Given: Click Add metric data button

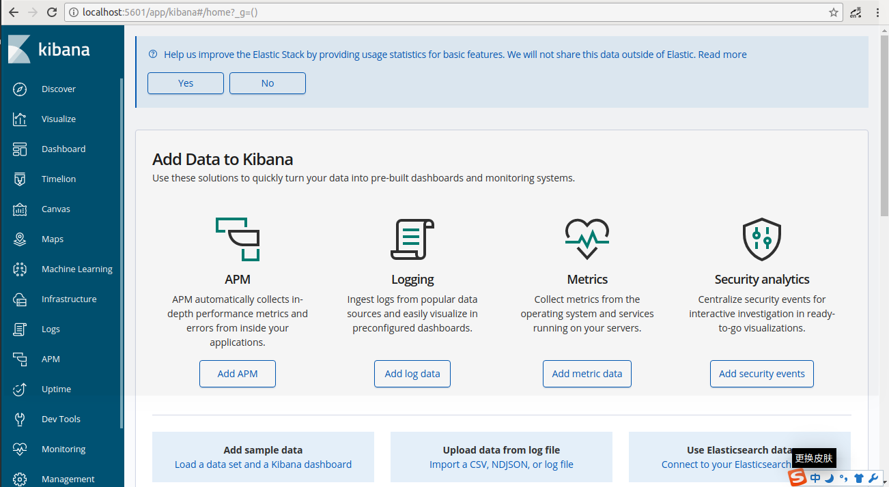Looking at the screenshot, I should click(x=587, y=374).
